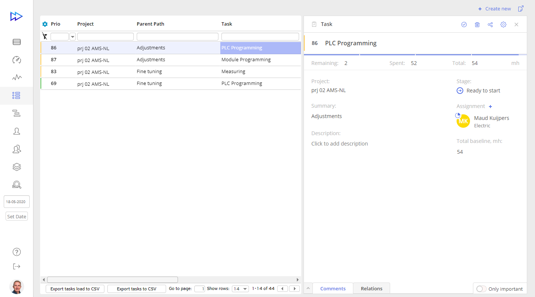Select the Comments tab
The height and width of the screenshot is (297, 535).
[333, 288]
